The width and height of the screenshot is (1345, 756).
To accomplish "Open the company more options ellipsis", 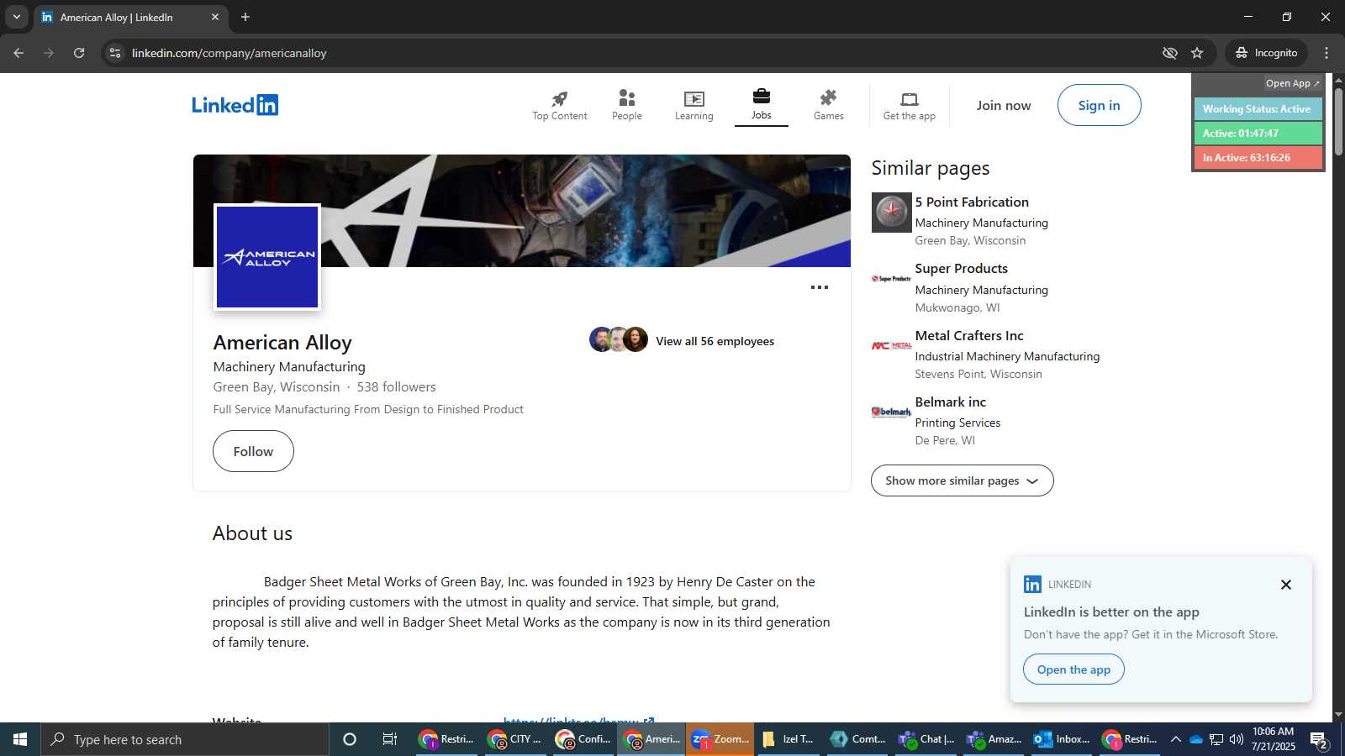I will (820, 287).
